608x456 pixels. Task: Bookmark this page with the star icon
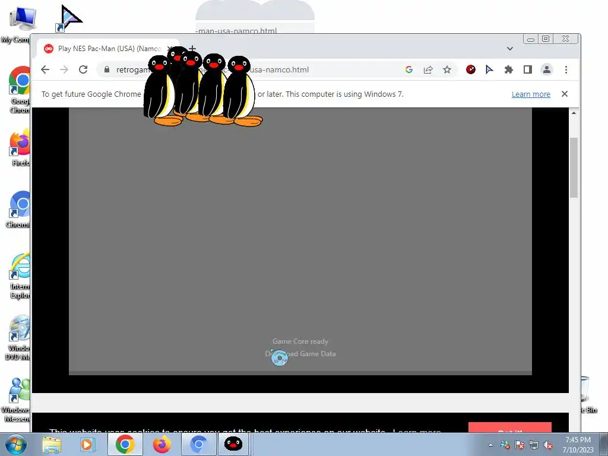point(447,70)
